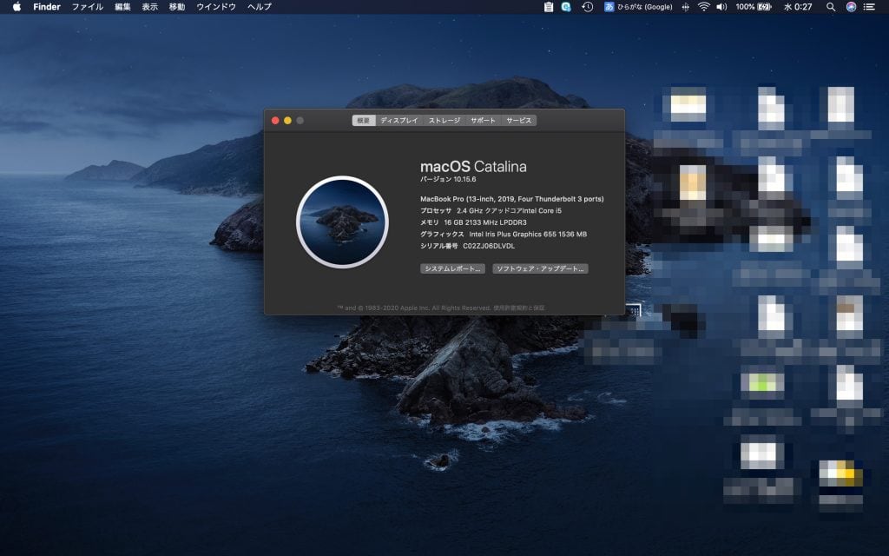This screenshot has width=889, height=556.
Task: Click the ソフトウェア・アップデート... button
Action: pyautogui.click(x=540, y=268)
